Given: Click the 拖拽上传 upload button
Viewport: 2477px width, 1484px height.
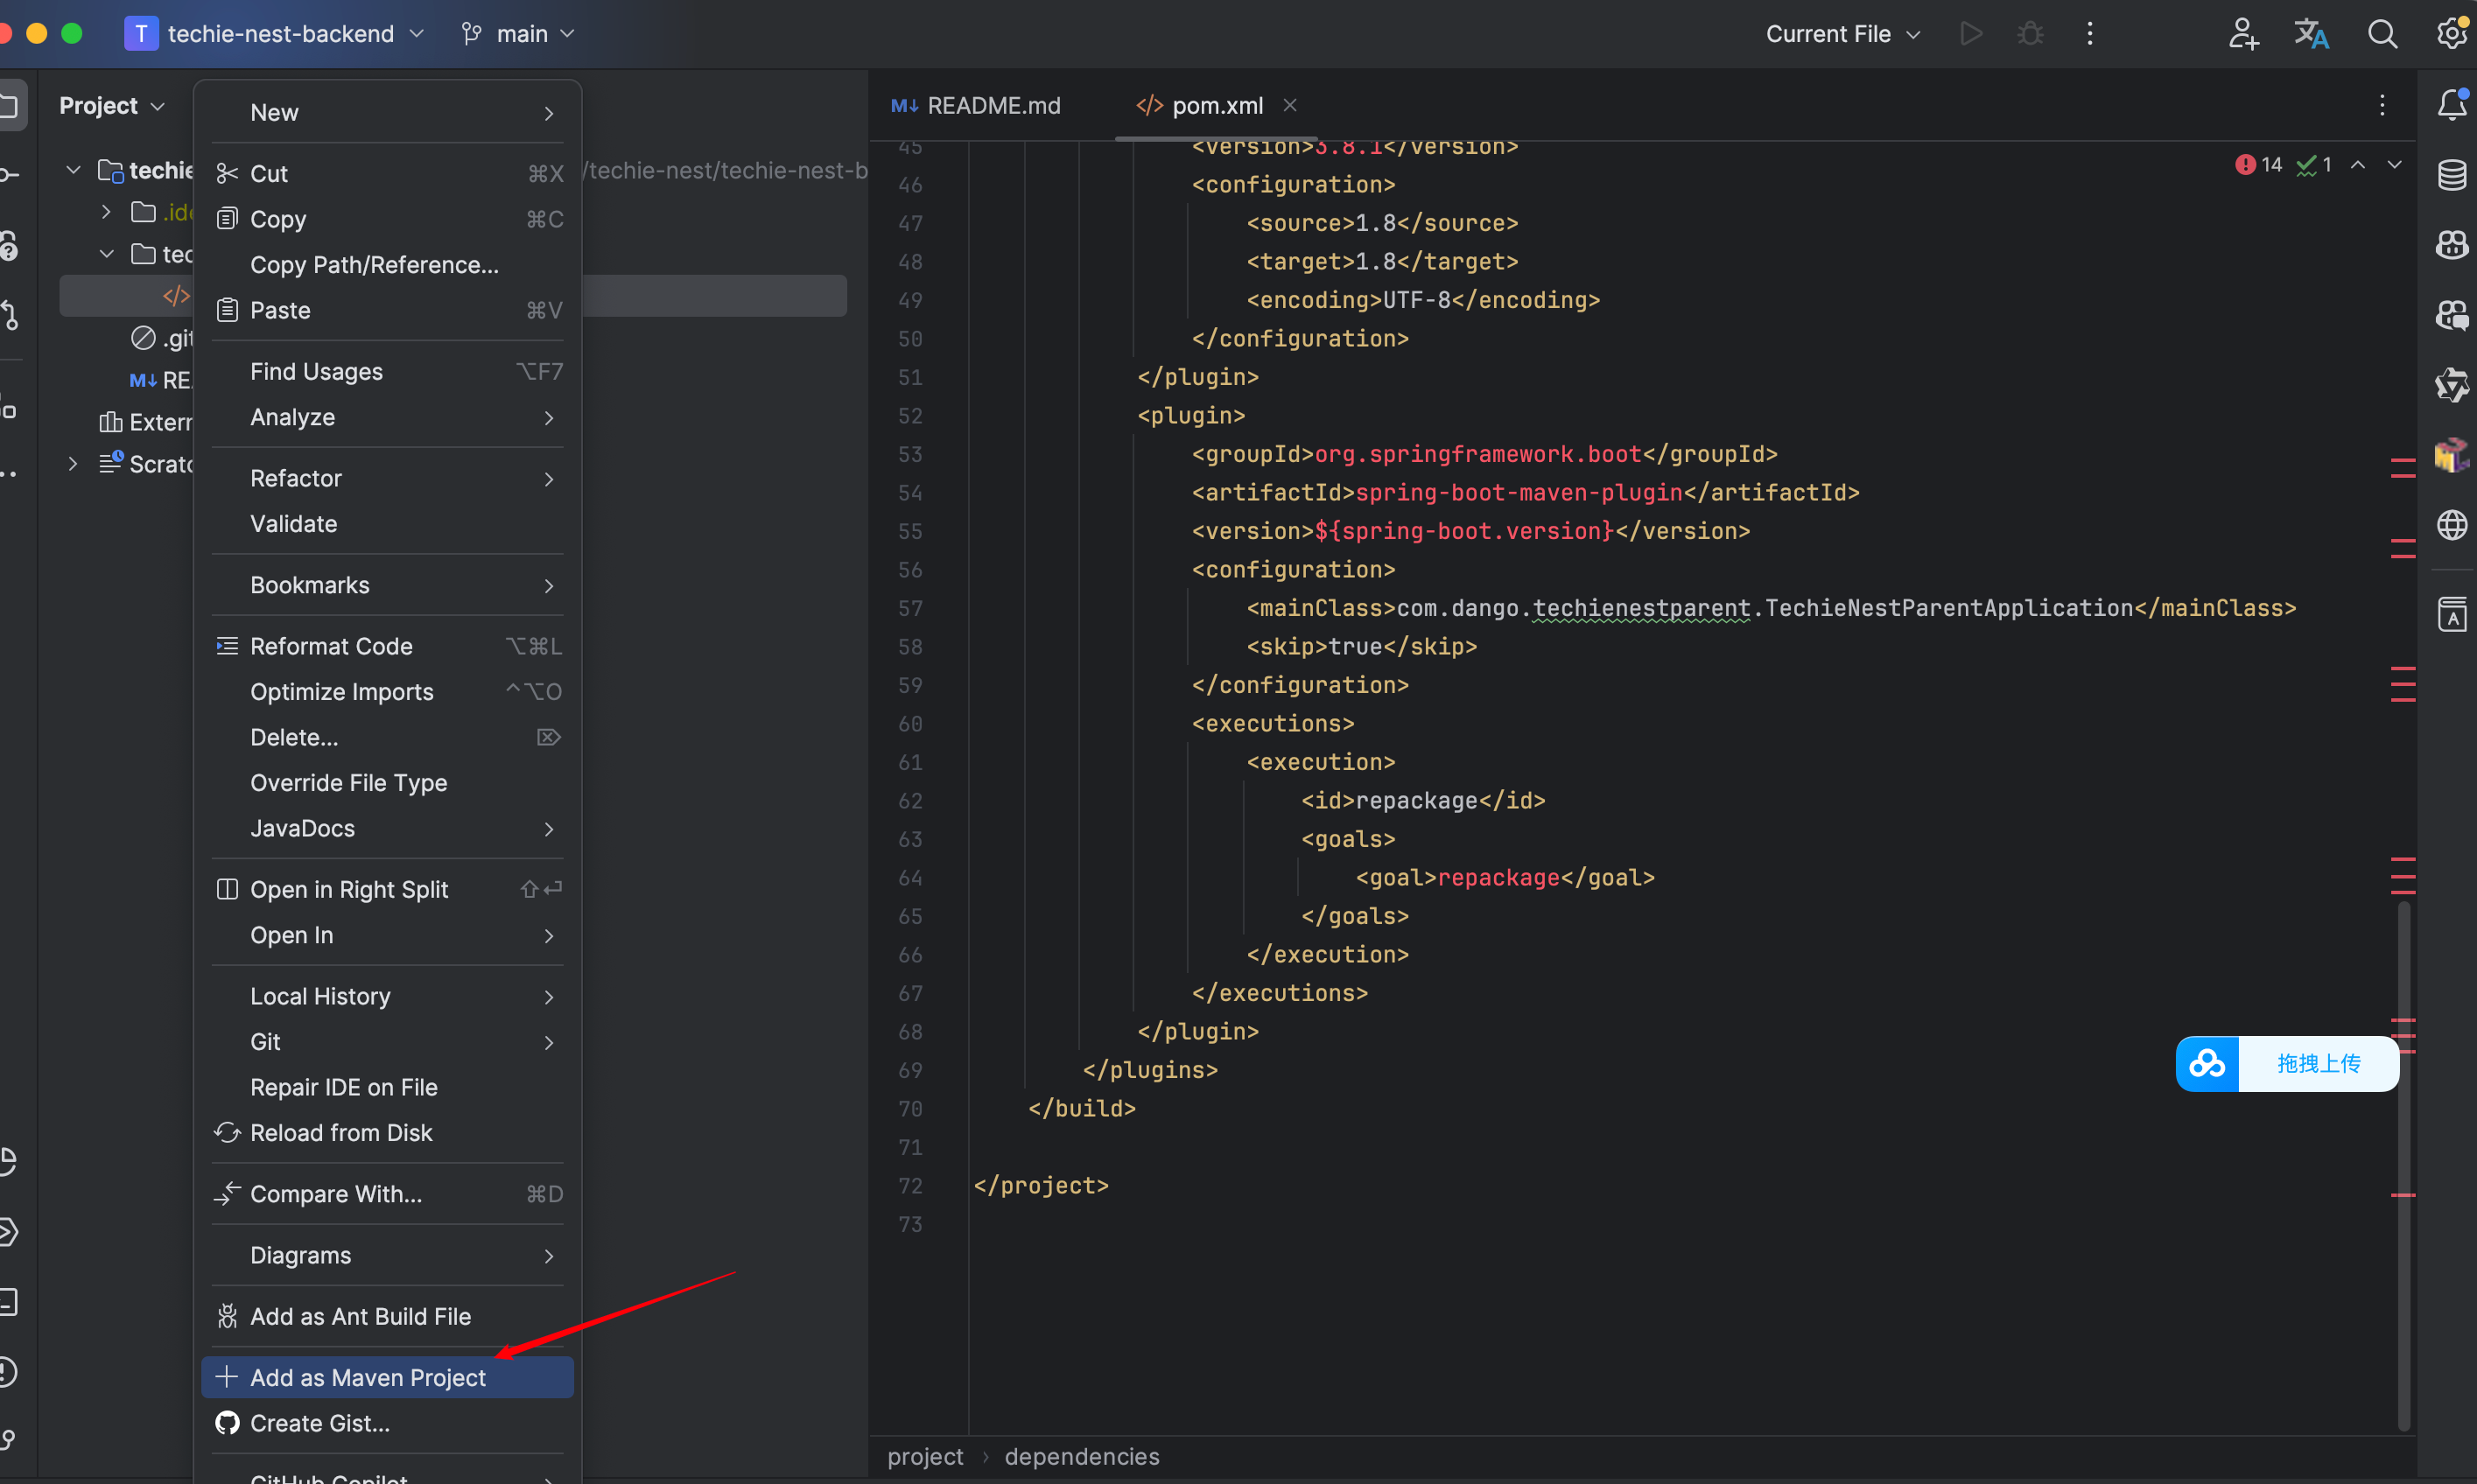Looking at the screenshot, I should [x=2318, y=1063].
